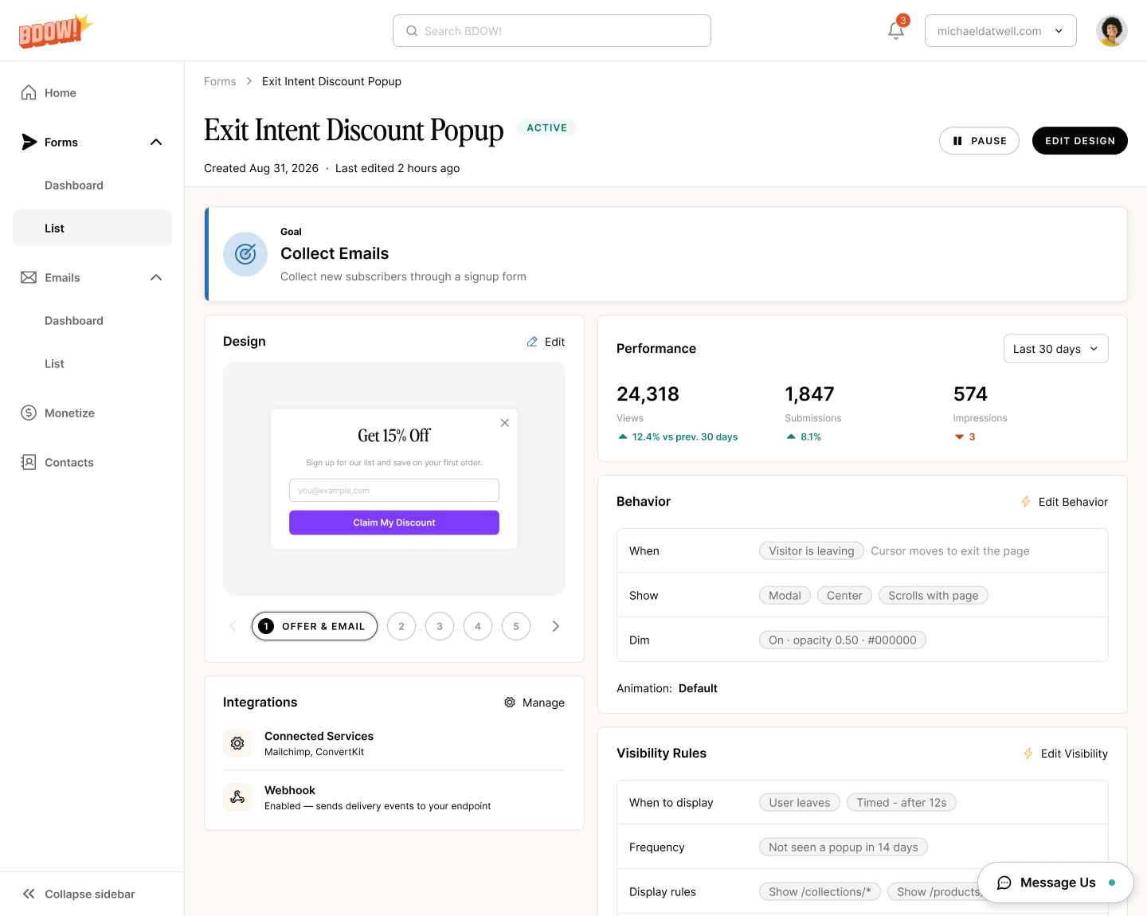Go to next design step arrow
This screenshot has width=1147, height=916.
click(556, 626)
